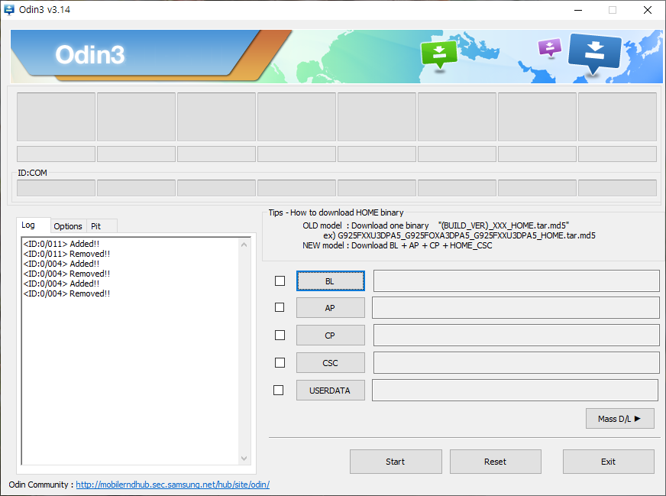Click the large blue download bubble icon
666x496 pixels.
pos(595,53)
